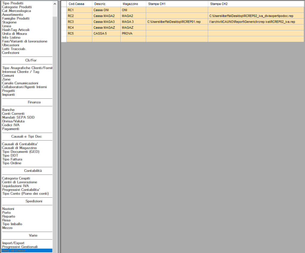Select Codici IVA under Finanza
Screen dimensions: 305x253
(x=11, y=125)
